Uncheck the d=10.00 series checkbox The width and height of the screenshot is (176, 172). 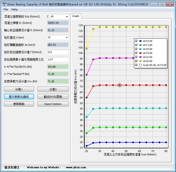point(136,41)
